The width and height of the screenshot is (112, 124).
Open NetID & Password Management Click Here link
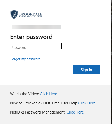click(x=75, y=112)
